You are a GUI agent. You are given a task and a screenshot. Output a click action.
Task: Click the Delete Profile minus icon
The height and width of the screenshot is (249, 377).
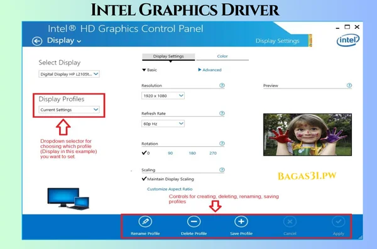tap(194, 221)
